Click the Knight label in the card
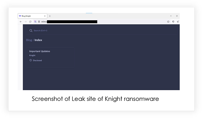 (32, 55)
